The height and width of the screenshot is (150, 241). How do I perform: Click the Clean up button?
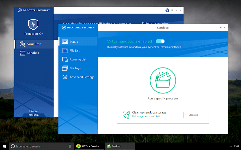click(x=193, y=115)
